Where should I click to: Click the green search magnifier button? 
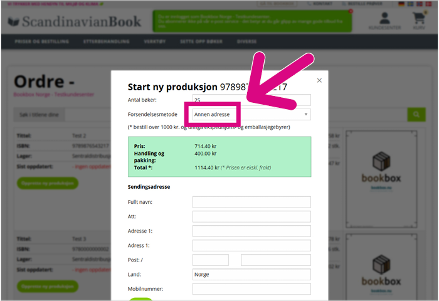(416, 114)
